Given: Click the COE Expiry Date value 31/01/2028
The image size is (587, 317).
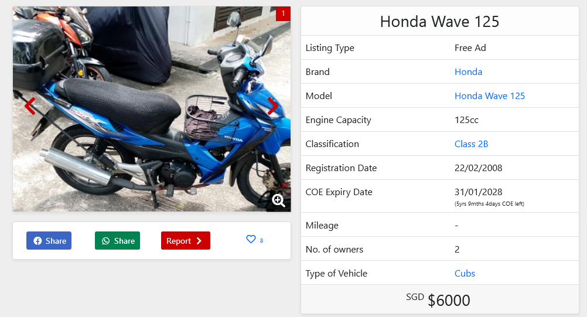Looking at the screenshot, I should tap(478, 192).
